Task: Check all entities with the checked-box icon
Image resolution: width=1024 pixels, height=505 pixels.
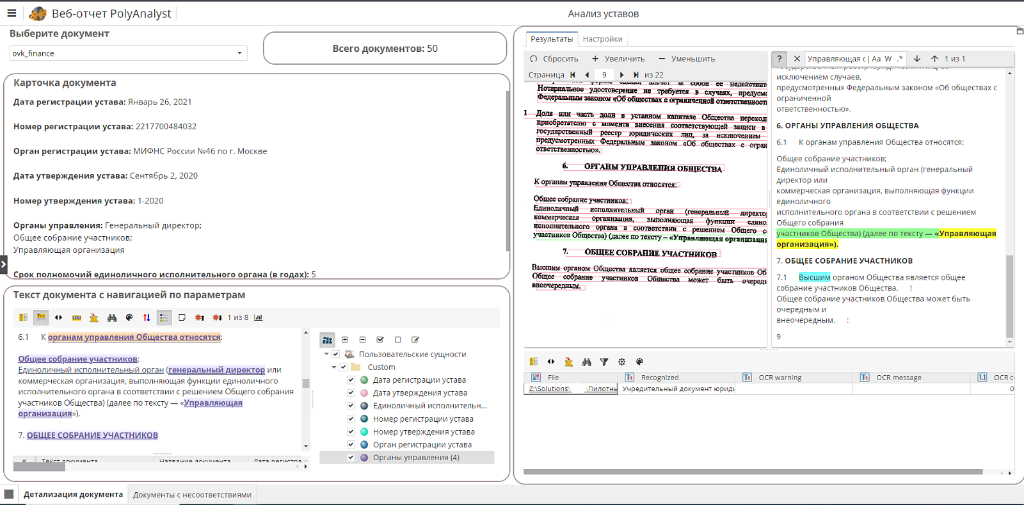Action: pyautogui.click(x=380, y=340)
